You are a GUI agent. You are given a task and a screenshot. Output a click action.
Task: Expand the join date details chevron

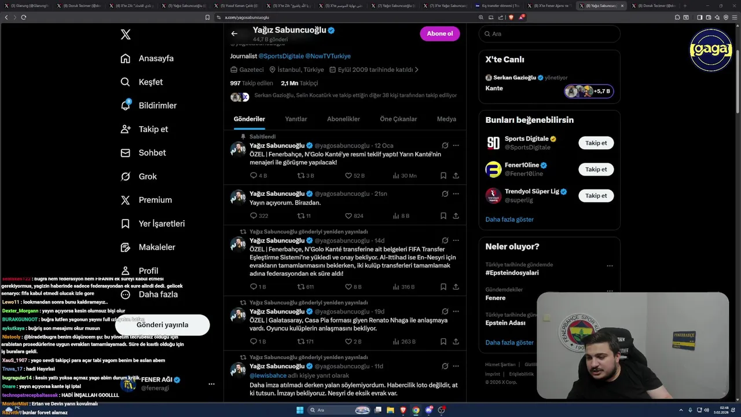(x=417, y=69)
